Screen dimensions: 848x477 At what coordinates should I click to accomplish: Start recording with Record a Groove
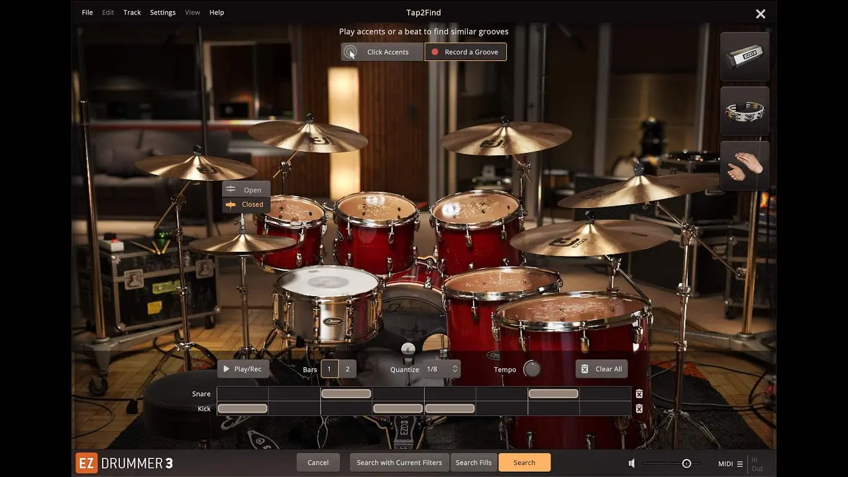[465, 52]
